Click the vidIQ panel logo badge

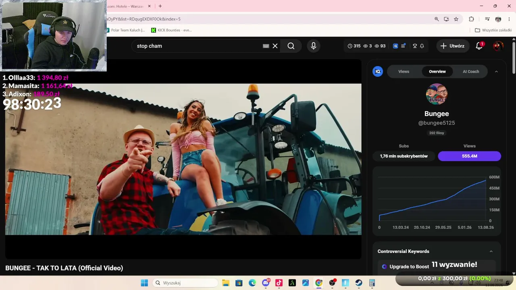pos(378,71)
